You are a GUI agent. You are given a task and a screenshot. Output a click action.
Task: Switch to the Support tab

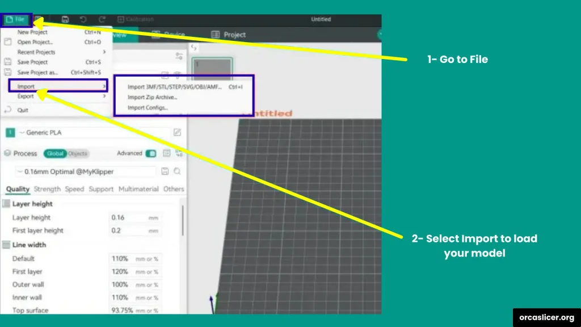(x=101, y=189)
